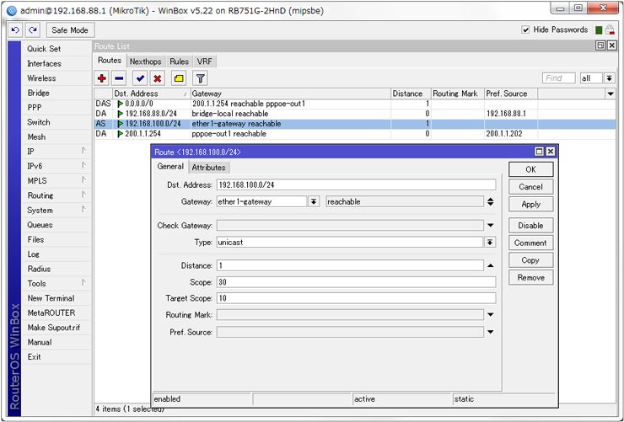Switch to the Rules tab
The height and width of the screenshot is (422, 624).
179,61
